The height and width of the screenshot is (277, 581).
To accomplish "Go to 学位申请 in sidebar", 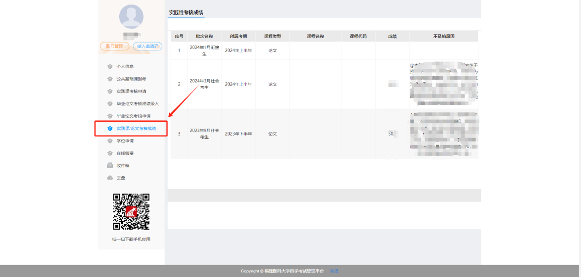I will [x=125, y=141].
